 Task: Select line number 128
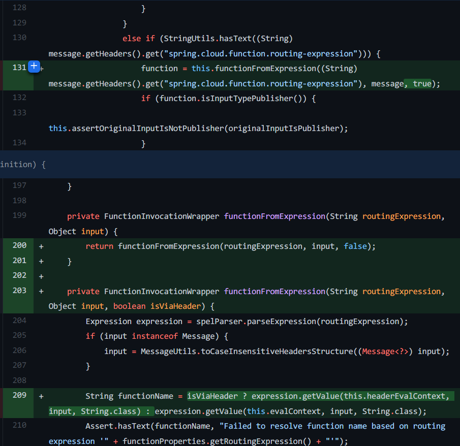pos(19,8)
